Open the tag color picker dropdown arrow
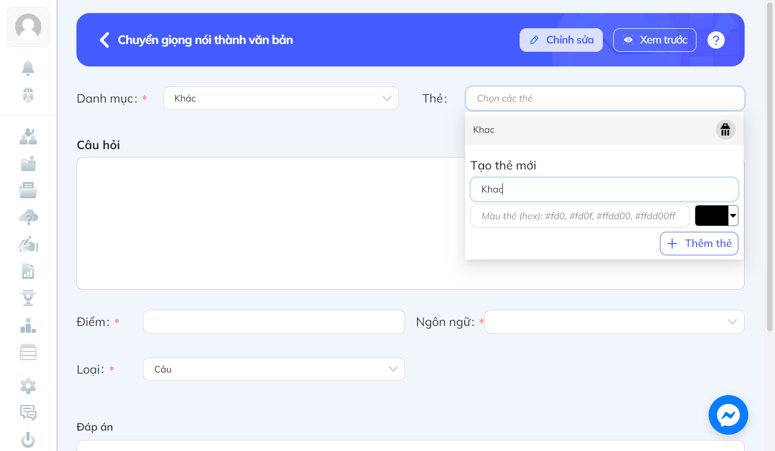Viewport: 775px width, 451px height. pos(733,216)
